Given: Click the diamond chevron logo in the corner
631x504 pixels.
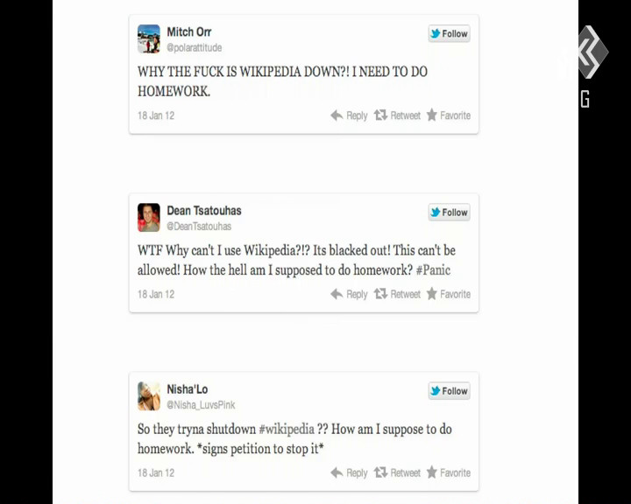Looking at the screenshot, I should (592, 52).
